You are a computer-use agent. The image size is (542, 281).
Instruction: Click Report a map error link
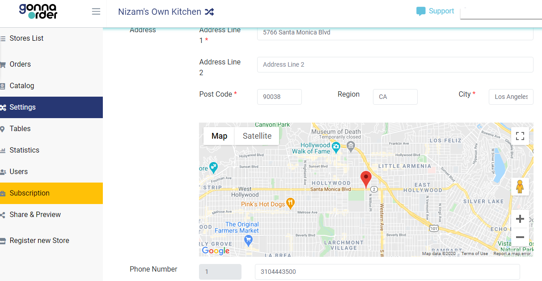[x=512, y=254]
